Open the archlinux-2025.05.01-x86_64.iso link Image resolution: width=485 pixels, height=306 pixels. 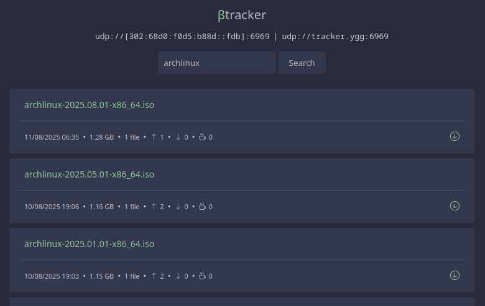pos(89,174)
